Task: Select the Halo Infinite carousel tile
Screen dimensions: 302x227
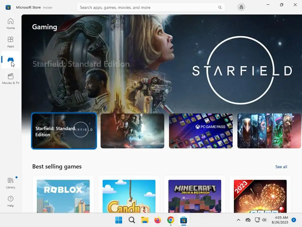Action: tap(132, 131)
